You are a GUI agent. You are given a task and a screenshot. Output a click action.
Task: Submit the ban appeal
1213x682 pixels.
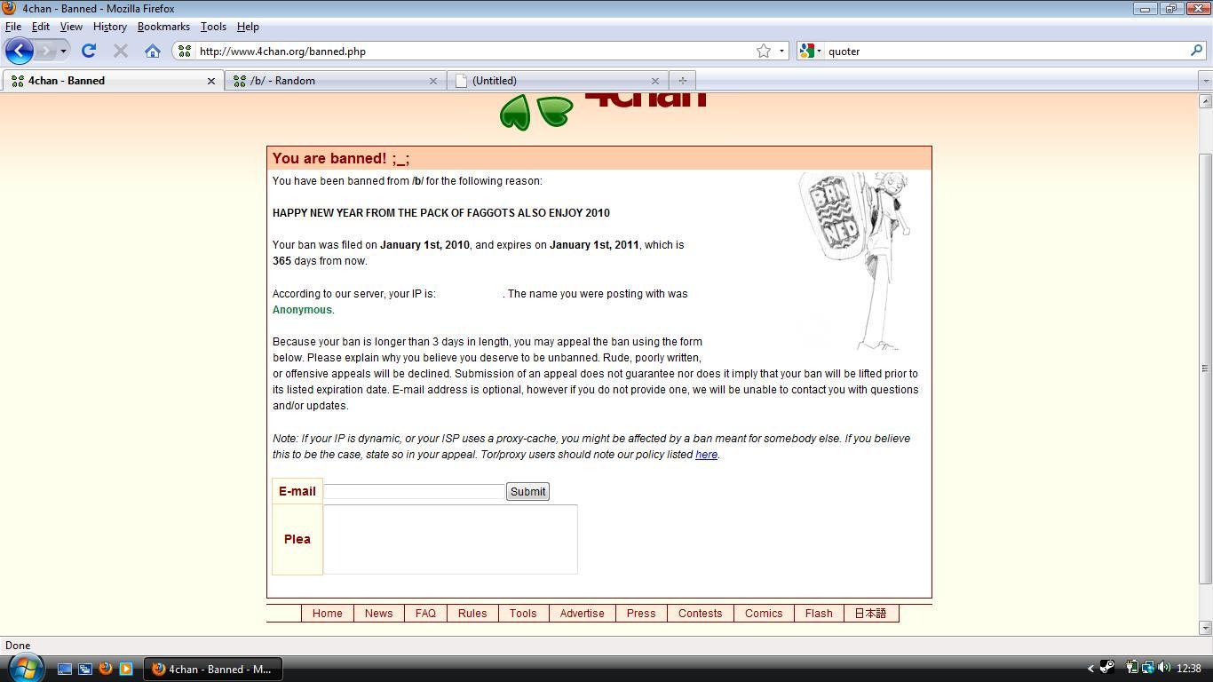coord(527,492)
